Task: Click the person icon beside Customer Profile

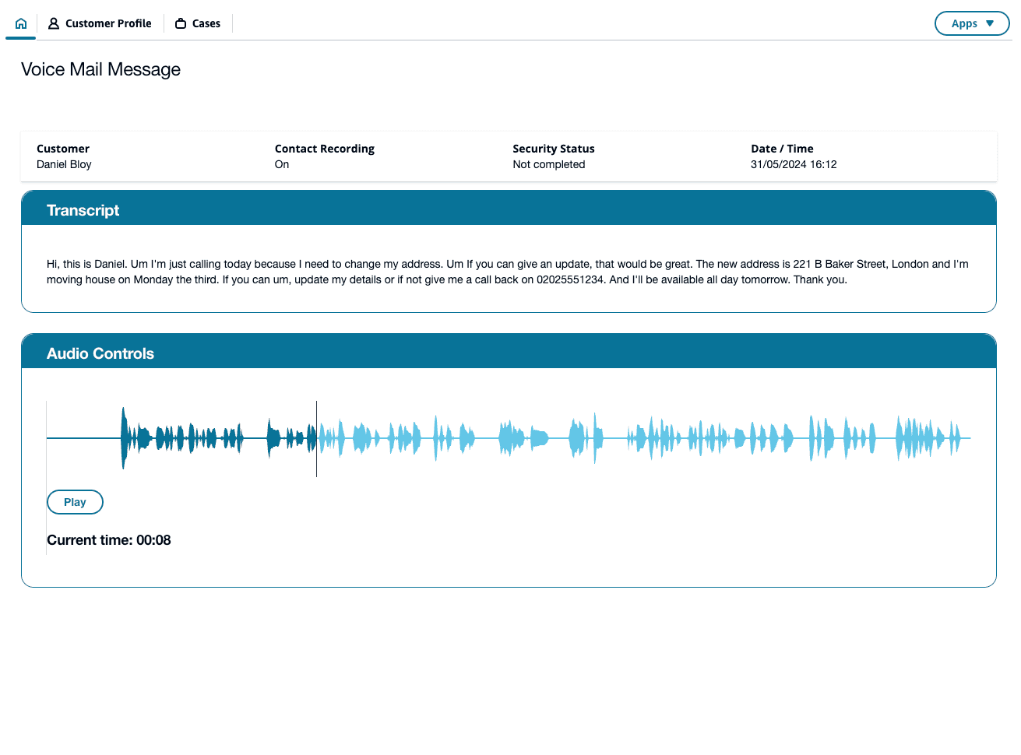Action: (x=54, y=23)
